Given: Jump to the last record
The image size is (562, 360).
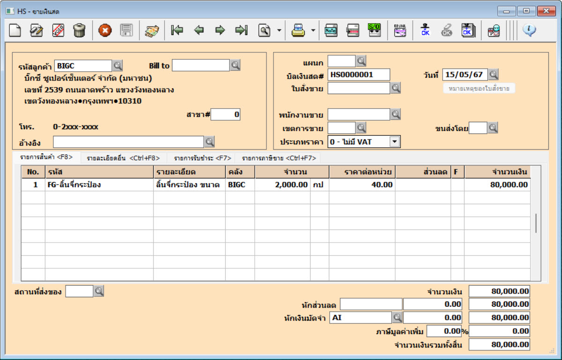Looking at the screenshot, I should point(241,30).
